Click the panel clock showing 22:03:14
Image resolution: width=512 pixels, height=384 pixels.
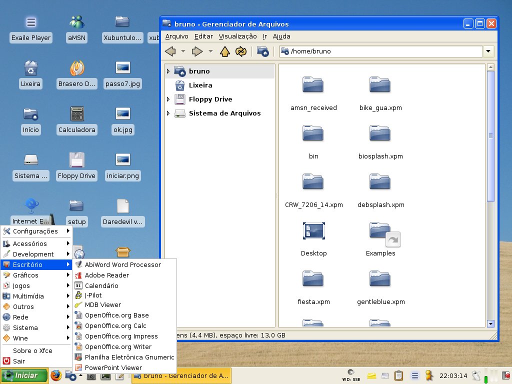[x=453, y=376]
